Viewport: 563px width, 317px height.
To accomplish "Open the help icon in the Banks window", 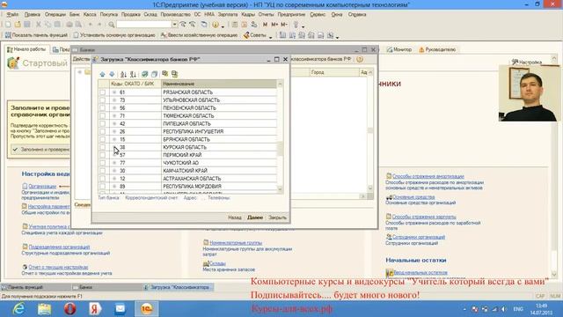I will pos(360,59).
